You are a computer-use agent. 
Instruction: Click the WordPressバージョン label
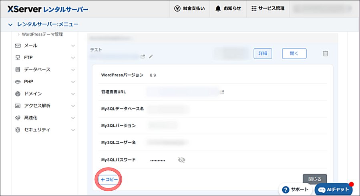click(122, 75)
